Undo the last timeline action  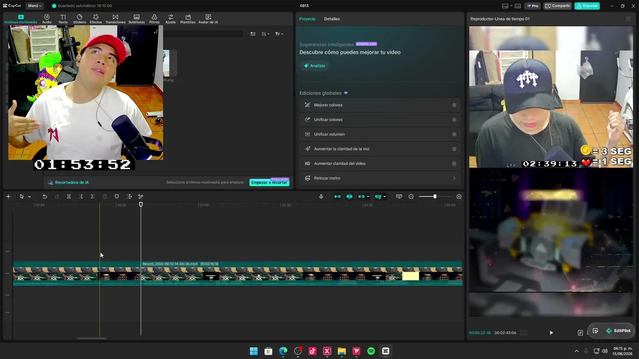pos(44,196)
